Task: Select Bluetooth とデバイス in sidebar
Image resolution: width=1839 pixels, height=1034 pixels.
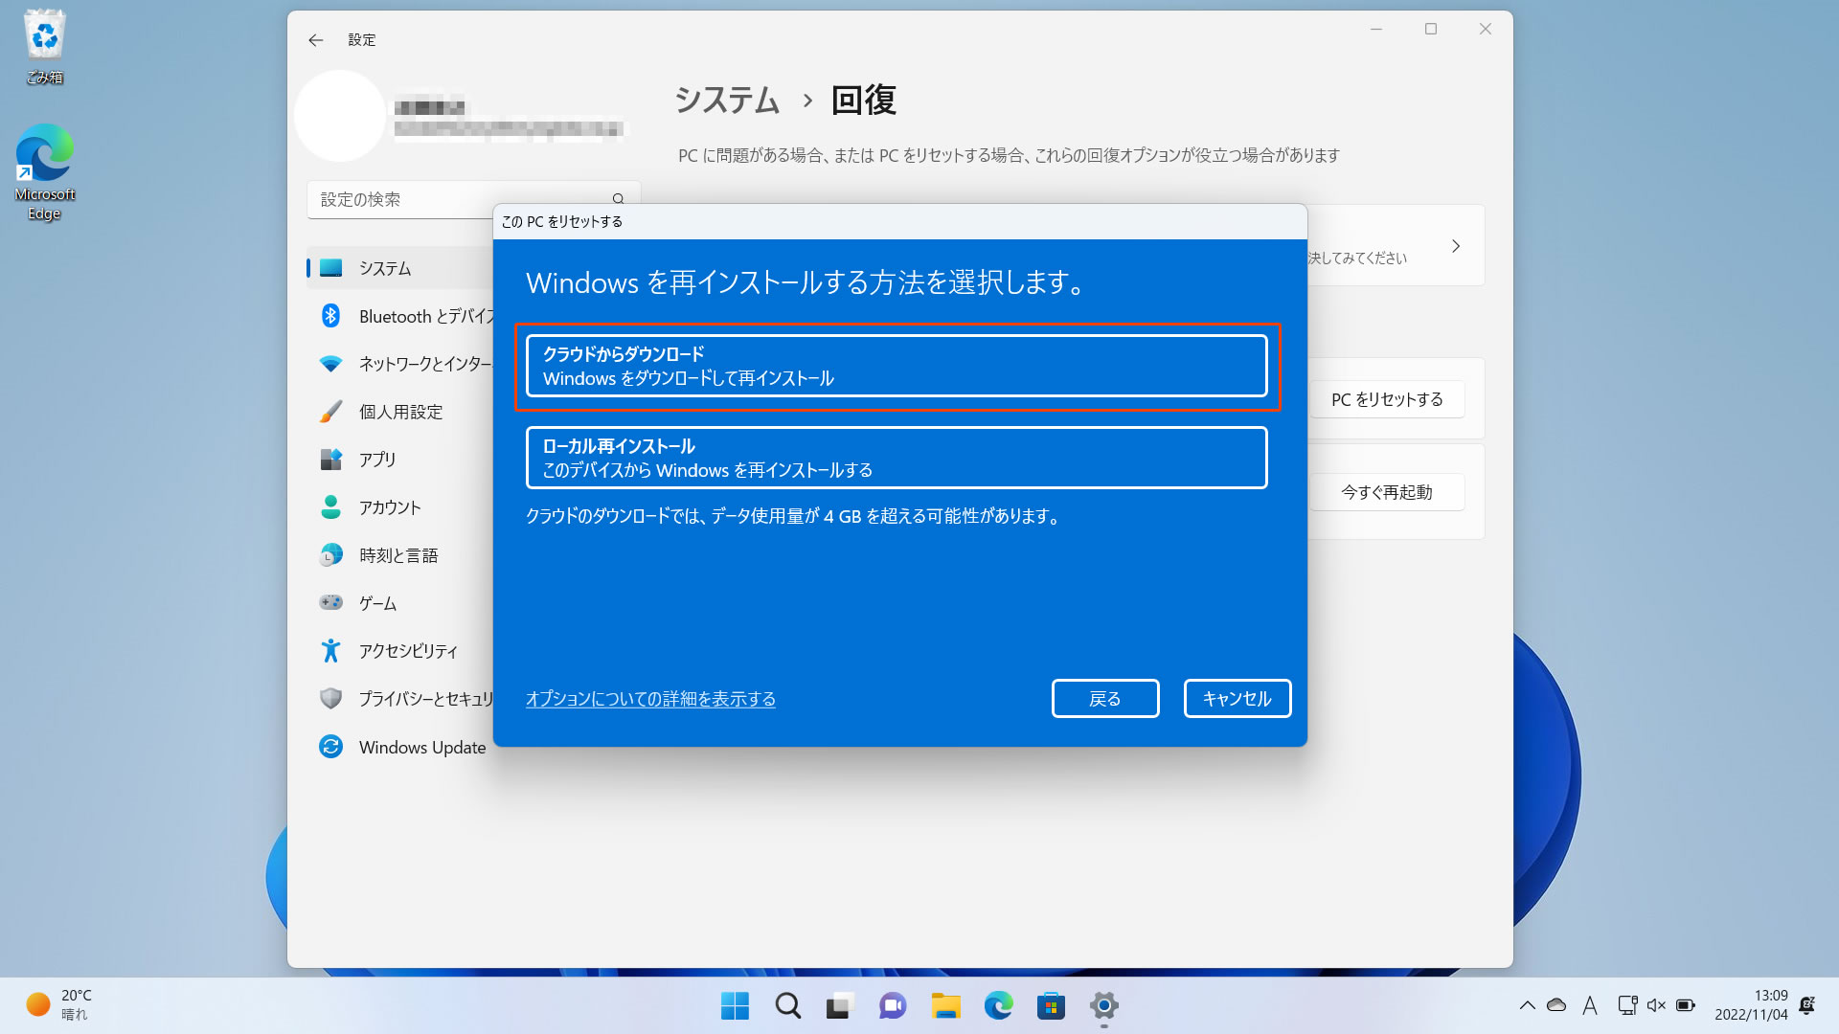Action: tap(400, 316)
